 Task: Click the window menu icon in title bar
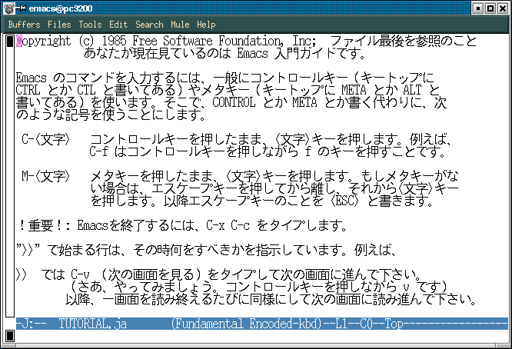[9, 8]
